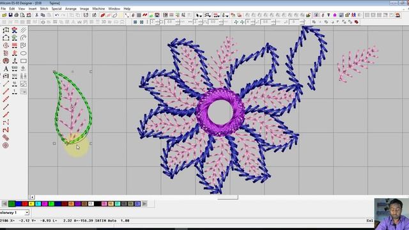Click the Open design folder icon
The image size is (409, 230).
click(4, 15)
